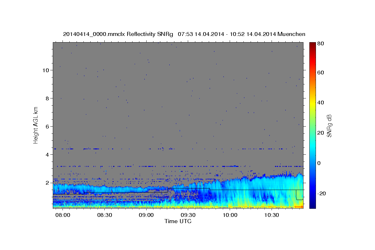
Task: Click the 09:00 time tick label
Action: coord(147,215)
